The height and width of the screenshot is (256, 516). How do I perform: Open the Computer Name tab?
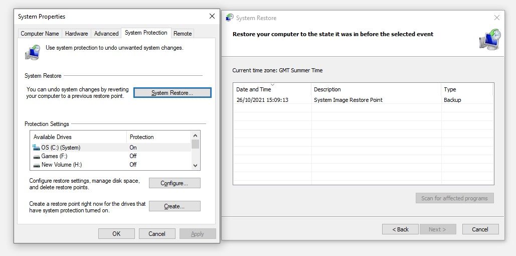point(40,33)
